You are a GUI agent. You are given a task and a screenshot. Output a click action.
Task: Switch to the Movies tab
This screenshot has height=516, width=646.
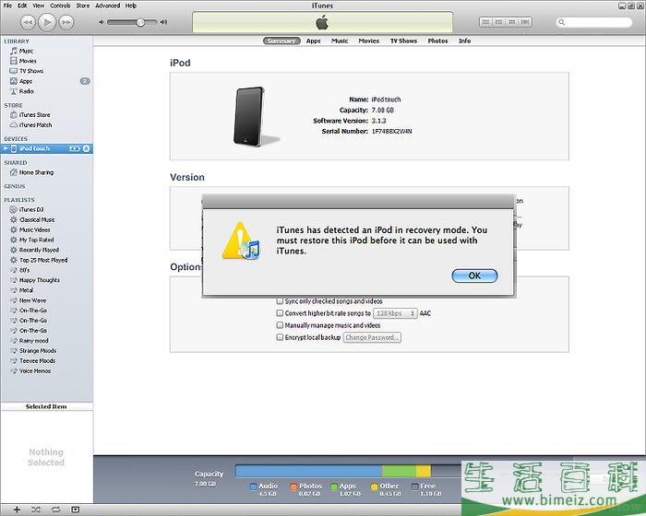point(369,41)
